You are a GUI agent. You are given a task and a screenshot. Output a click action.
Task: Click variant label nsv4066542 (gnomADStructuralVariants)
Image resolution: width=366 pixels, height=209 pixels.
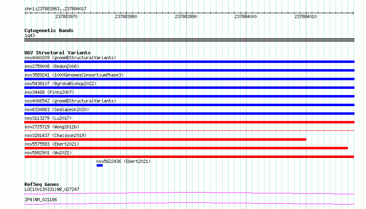70,101
